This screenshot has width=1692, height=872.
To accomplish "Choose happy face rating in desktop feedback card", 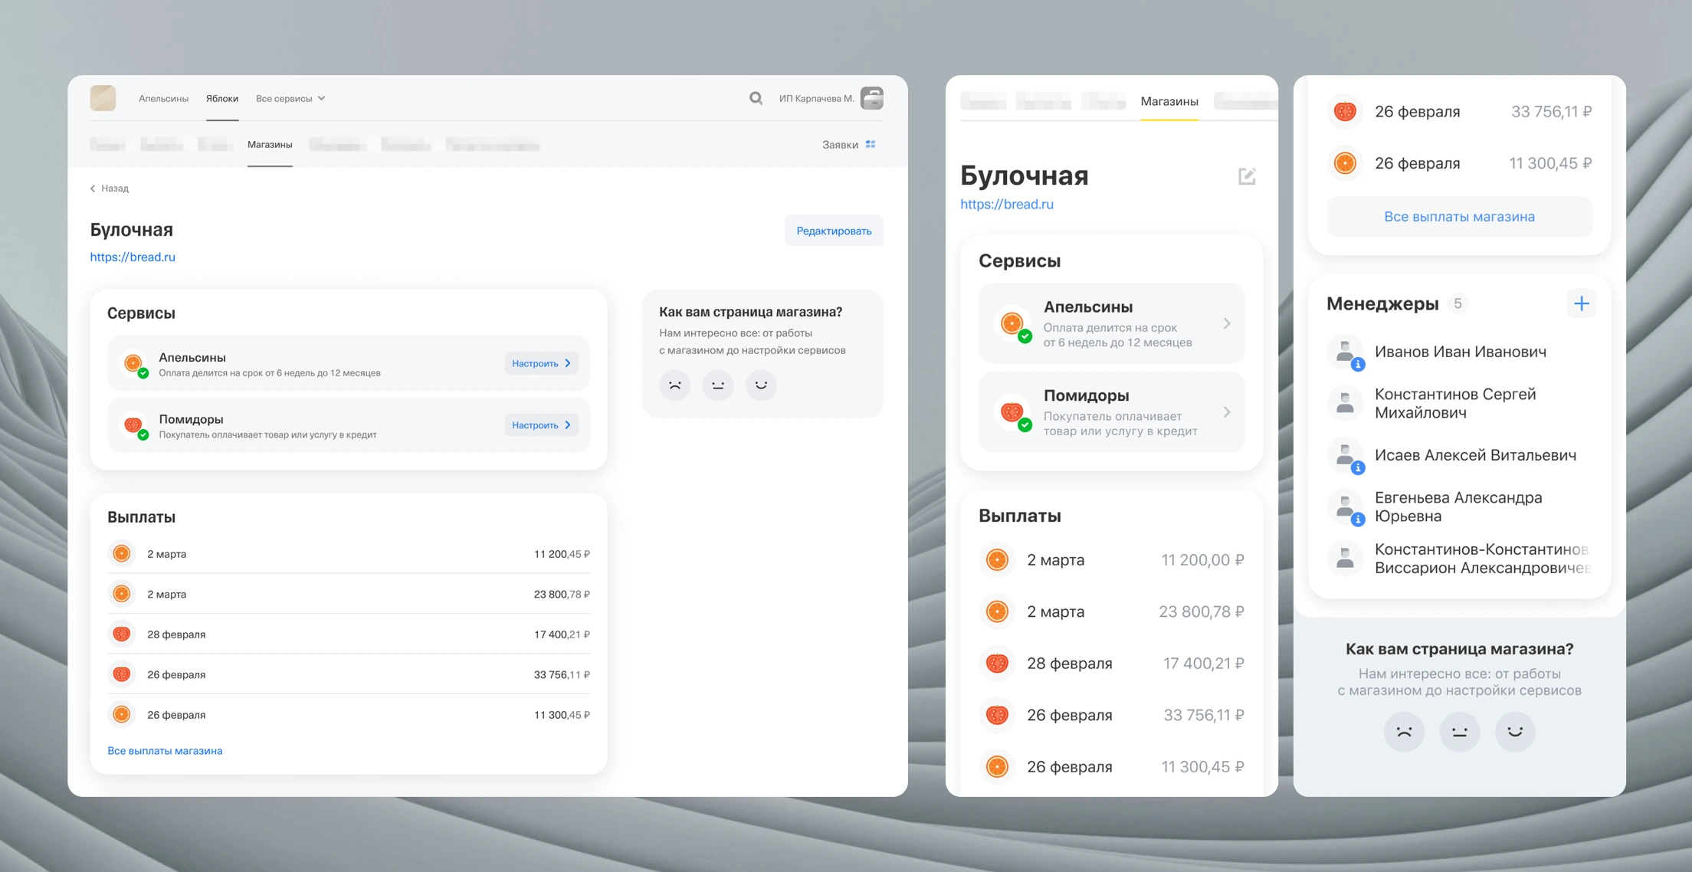I will 761,385.
